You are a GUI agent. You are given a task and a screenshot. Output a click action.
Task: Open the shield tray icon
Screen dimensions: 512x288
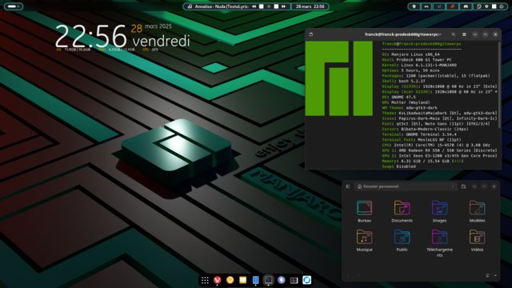(x=414, y=6)
